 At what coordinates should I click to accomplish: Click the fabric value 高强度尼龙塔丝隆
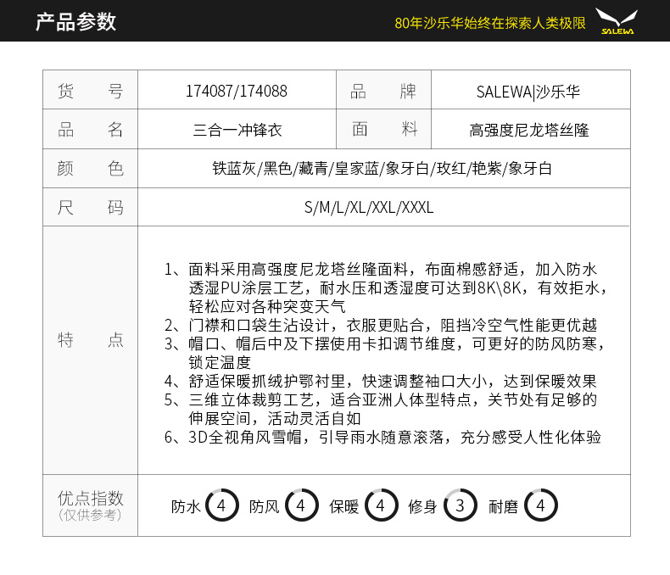(529, 130)
